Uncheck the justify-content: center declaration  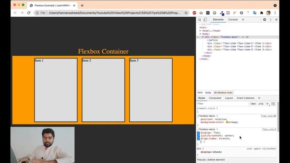coord(198,136)
